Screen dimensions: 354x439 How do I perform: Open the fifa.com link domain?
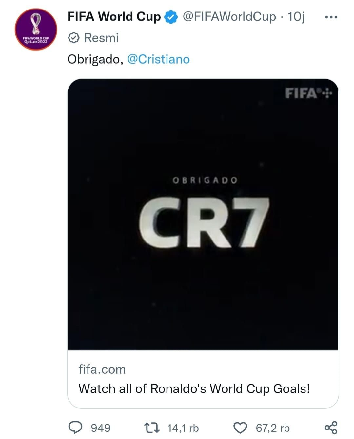coord(102,369)
